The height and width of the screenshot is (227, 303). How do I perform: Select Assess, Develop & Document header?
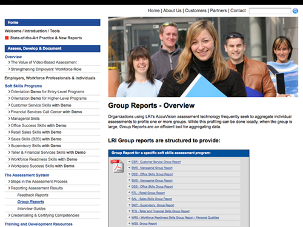click(53, 48)
